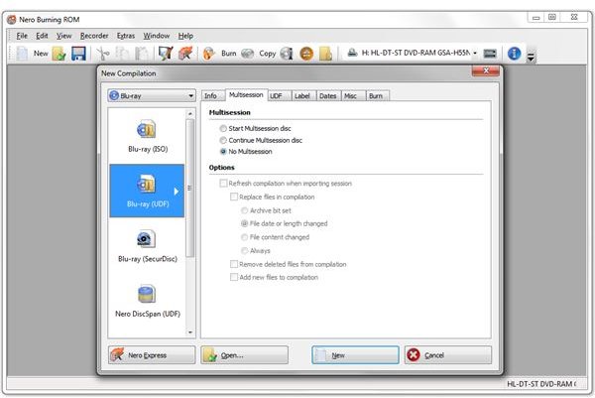Click the Copy label in toolbar

[268, 54]
